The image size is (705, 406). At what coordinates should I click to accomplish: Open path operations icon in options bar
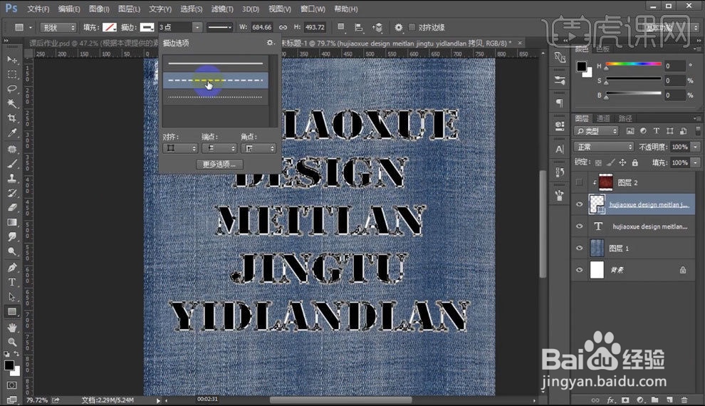[341, 28]
